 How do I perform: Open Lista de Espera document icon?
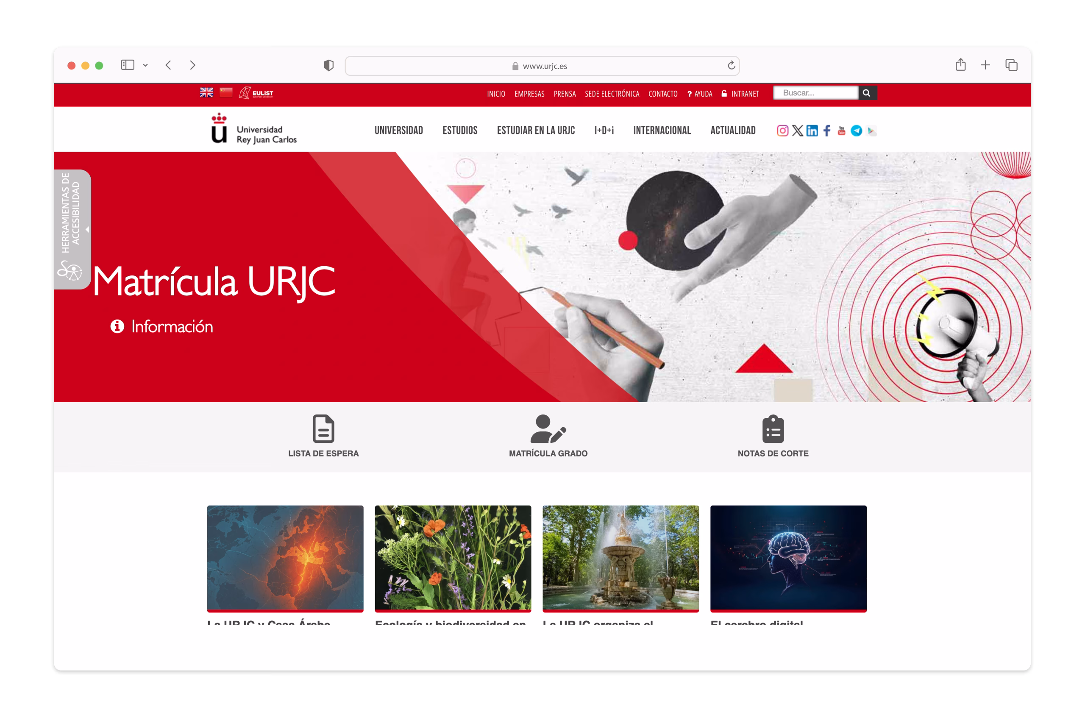pos(323,428)
